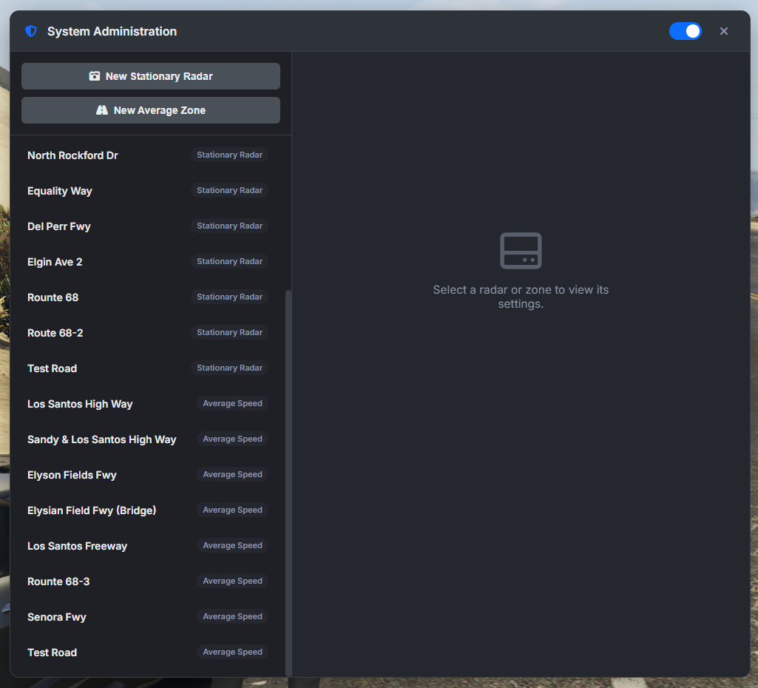Click the camera icon on New Stationary Radar
758x688 pixels.
(x=94, y=76)
